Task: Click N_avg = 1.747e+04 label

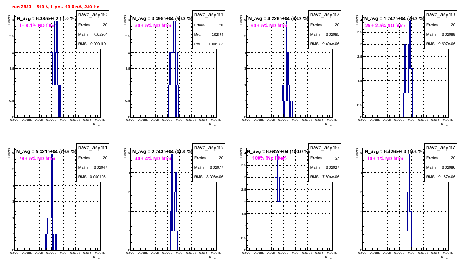Action: point(394,19)
